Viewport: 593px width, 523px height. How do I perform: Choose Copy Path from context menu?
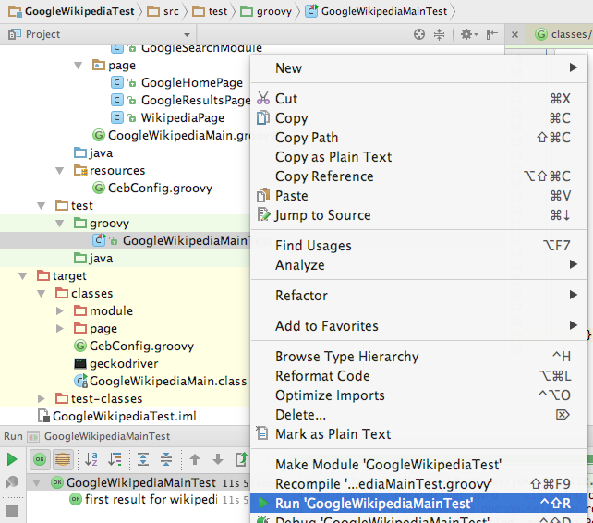(x=307, y=138)
